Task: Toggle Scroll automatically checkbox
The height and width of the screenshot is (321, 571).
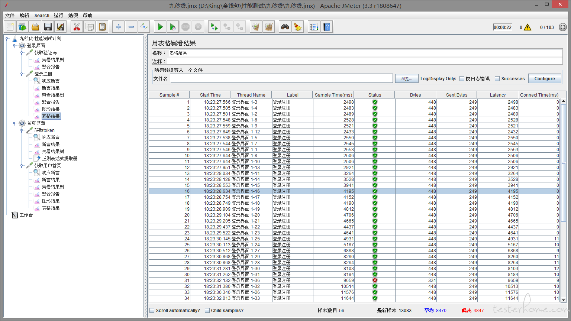Action: coord(152,311)
